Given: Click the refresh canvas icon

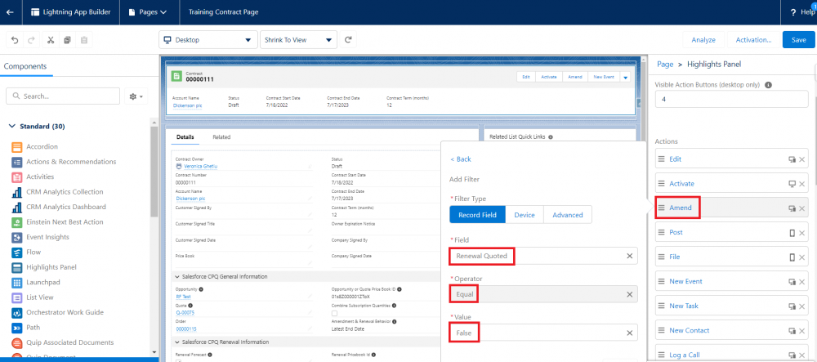Looking at the screenshot, I should click(349, 39).
